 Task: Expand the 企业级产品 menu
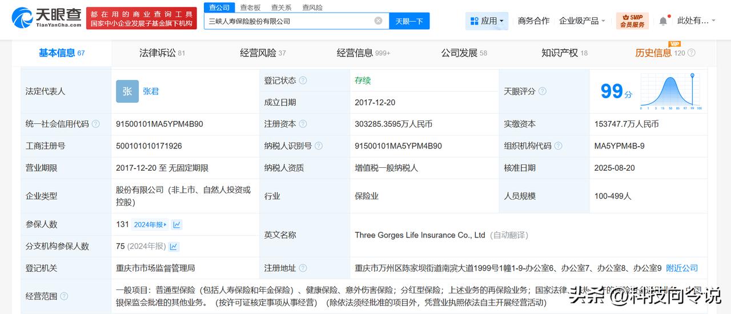tap(583, 21)
